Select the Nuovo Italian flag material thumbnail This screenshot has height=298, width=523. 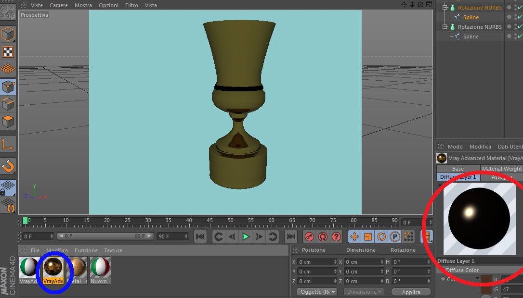click(x=100, y=268)
